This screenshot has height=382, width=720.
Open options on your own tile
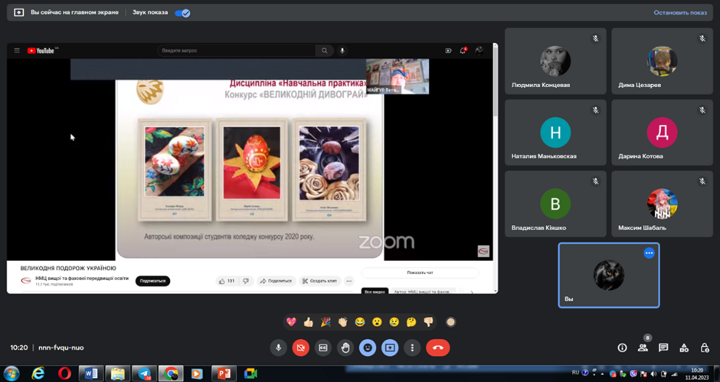tap(649, 253)
